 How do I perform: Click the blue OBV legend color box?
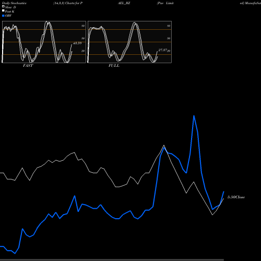(x=3, y=16)
